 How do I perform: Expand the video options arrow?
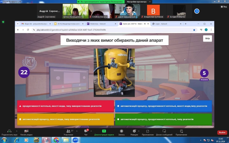(34, 131)
